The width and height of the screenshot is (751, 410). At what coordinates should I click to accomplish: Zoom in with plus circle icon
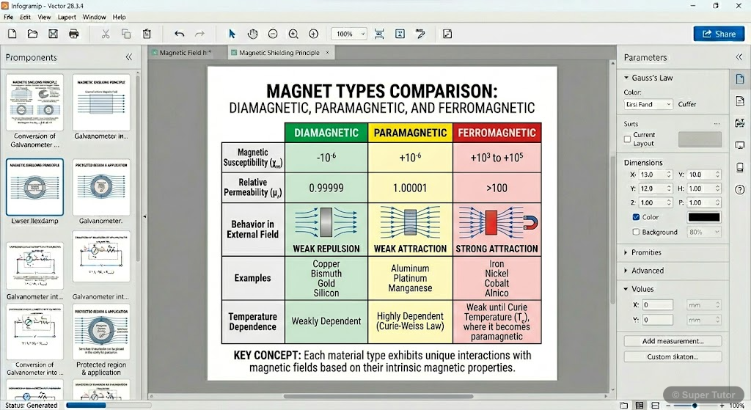click(x=314, y=34)
